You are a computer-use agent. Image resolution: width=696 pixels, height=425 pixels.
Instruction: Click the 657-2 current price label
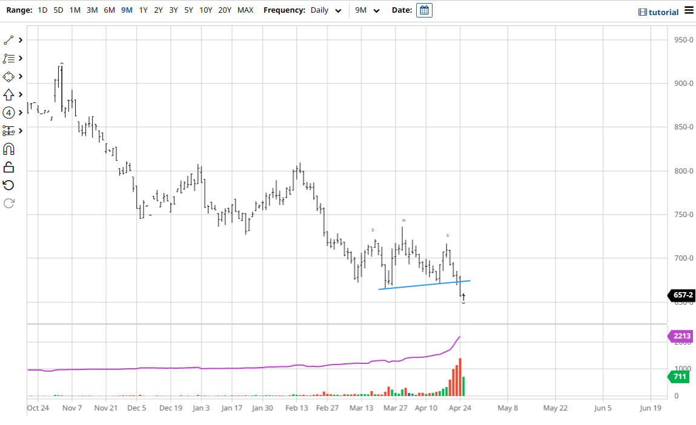coord(682,295)
